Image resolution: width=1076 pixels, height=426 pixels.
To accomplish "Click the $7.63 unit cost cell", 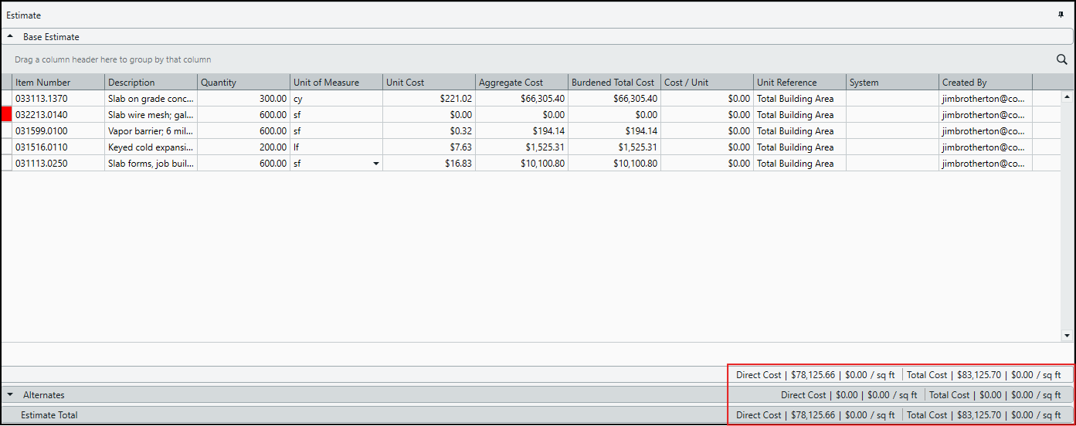I will pyautogui.click(x=429, y=147).
